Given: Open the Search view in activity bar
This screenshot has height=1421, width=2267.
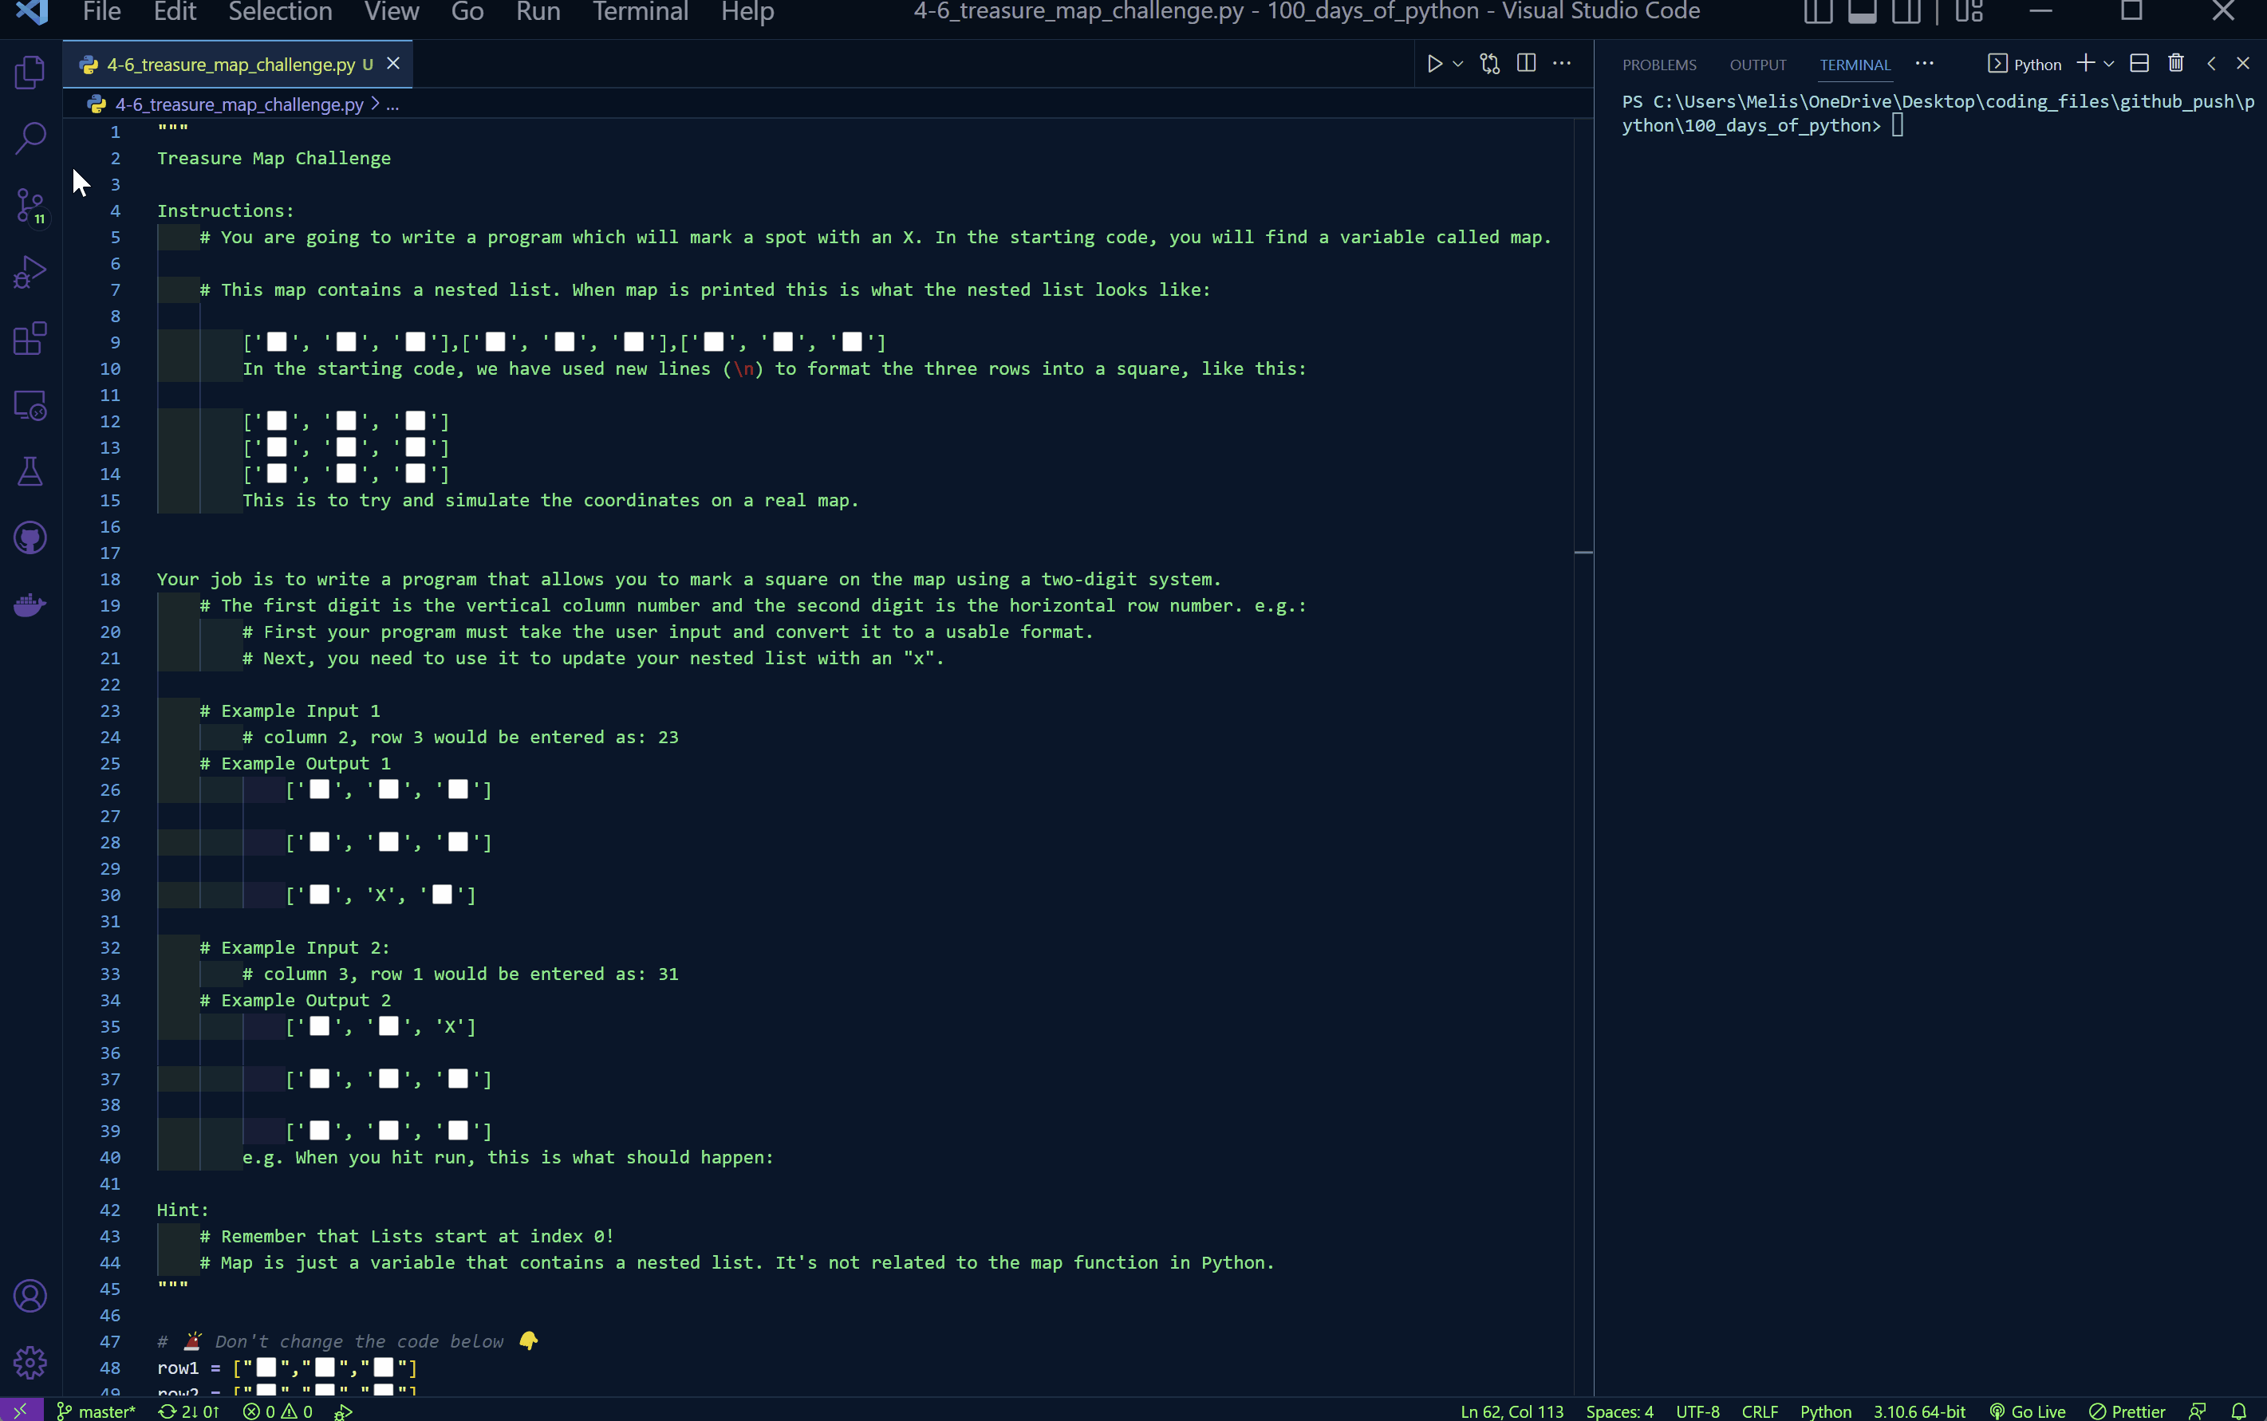Looking at the screenshot, I should click(x=30, y=138).
